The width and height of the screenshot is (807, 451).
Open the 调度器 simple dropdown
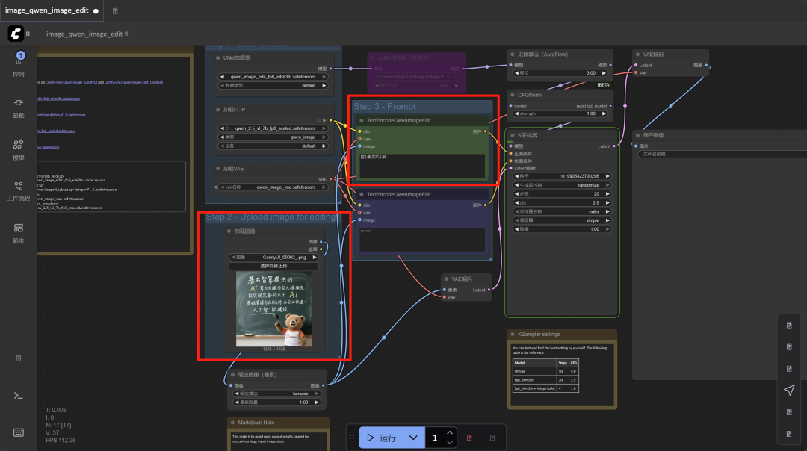click(562, 220)
